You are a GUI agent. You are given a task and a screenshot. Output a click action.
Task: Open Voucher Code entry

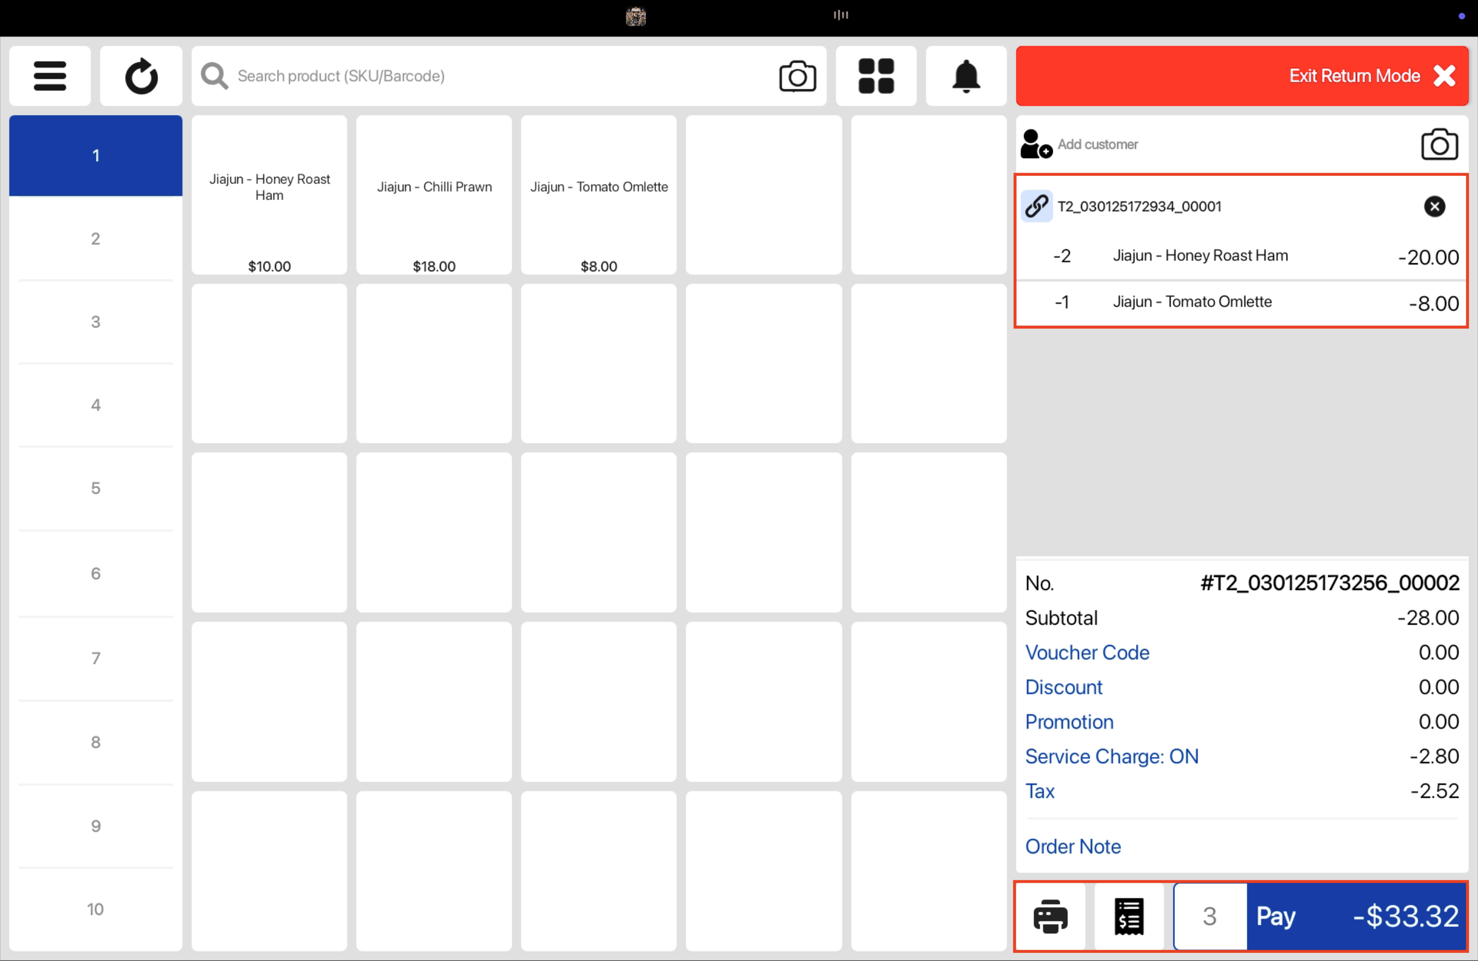[x=1087, y=652]
